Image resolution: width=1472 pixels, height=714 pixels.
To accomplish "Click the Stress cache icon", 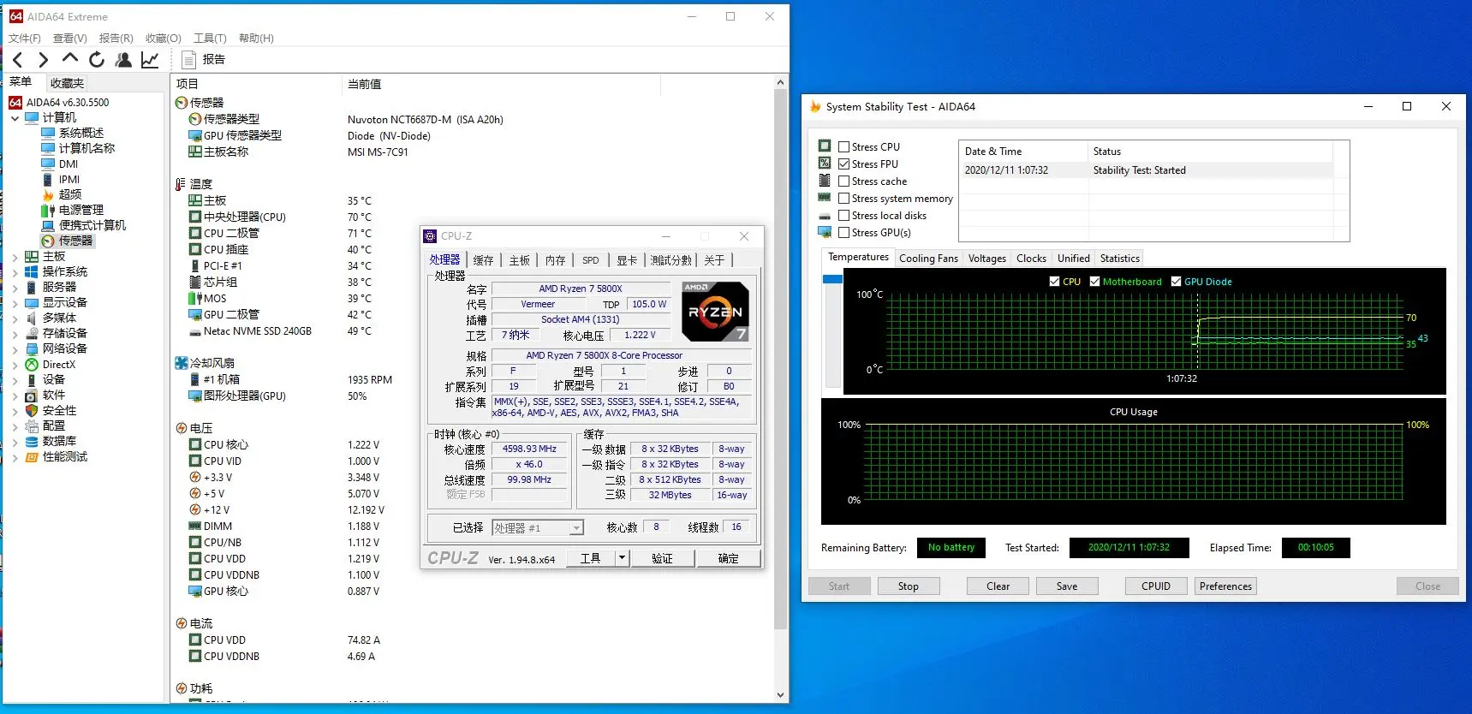I will [x=825, y=181].
